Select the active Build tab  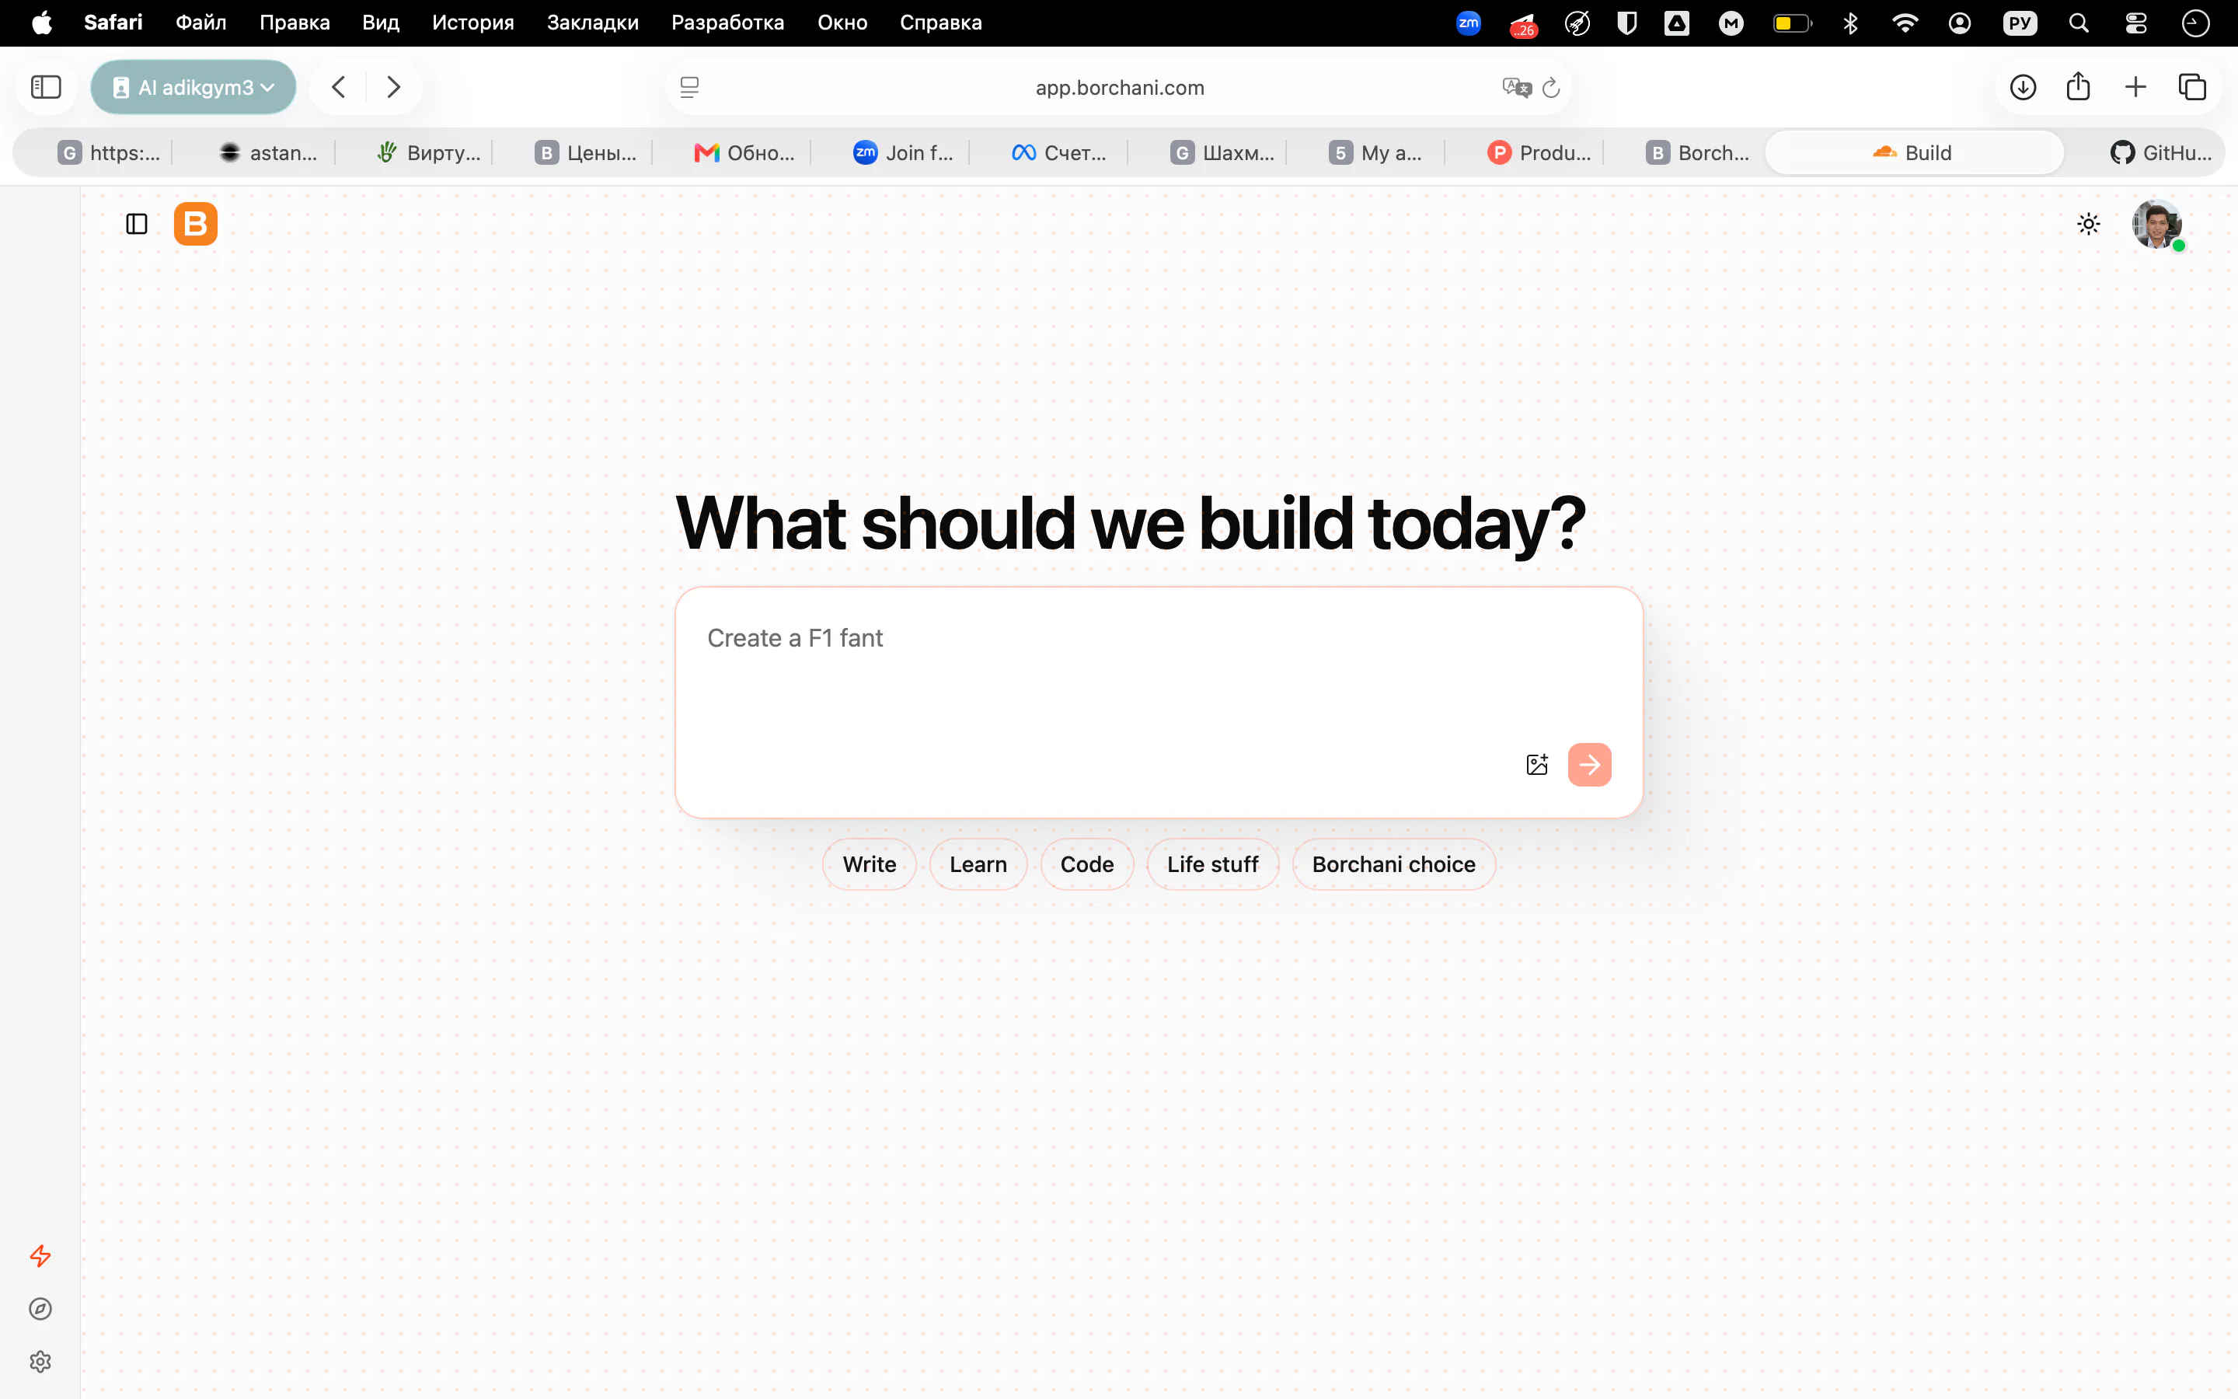click(x=1913, y=152)
